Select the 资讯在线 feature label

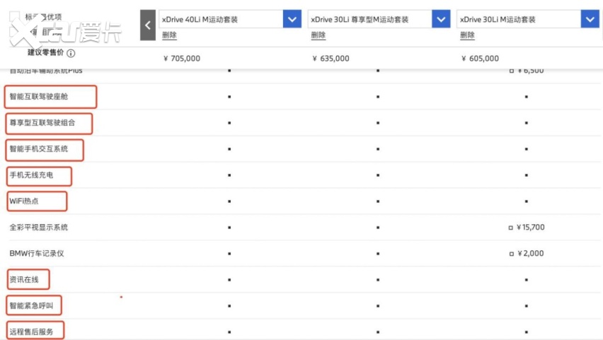pyautogui.click(x=24, y=280)
